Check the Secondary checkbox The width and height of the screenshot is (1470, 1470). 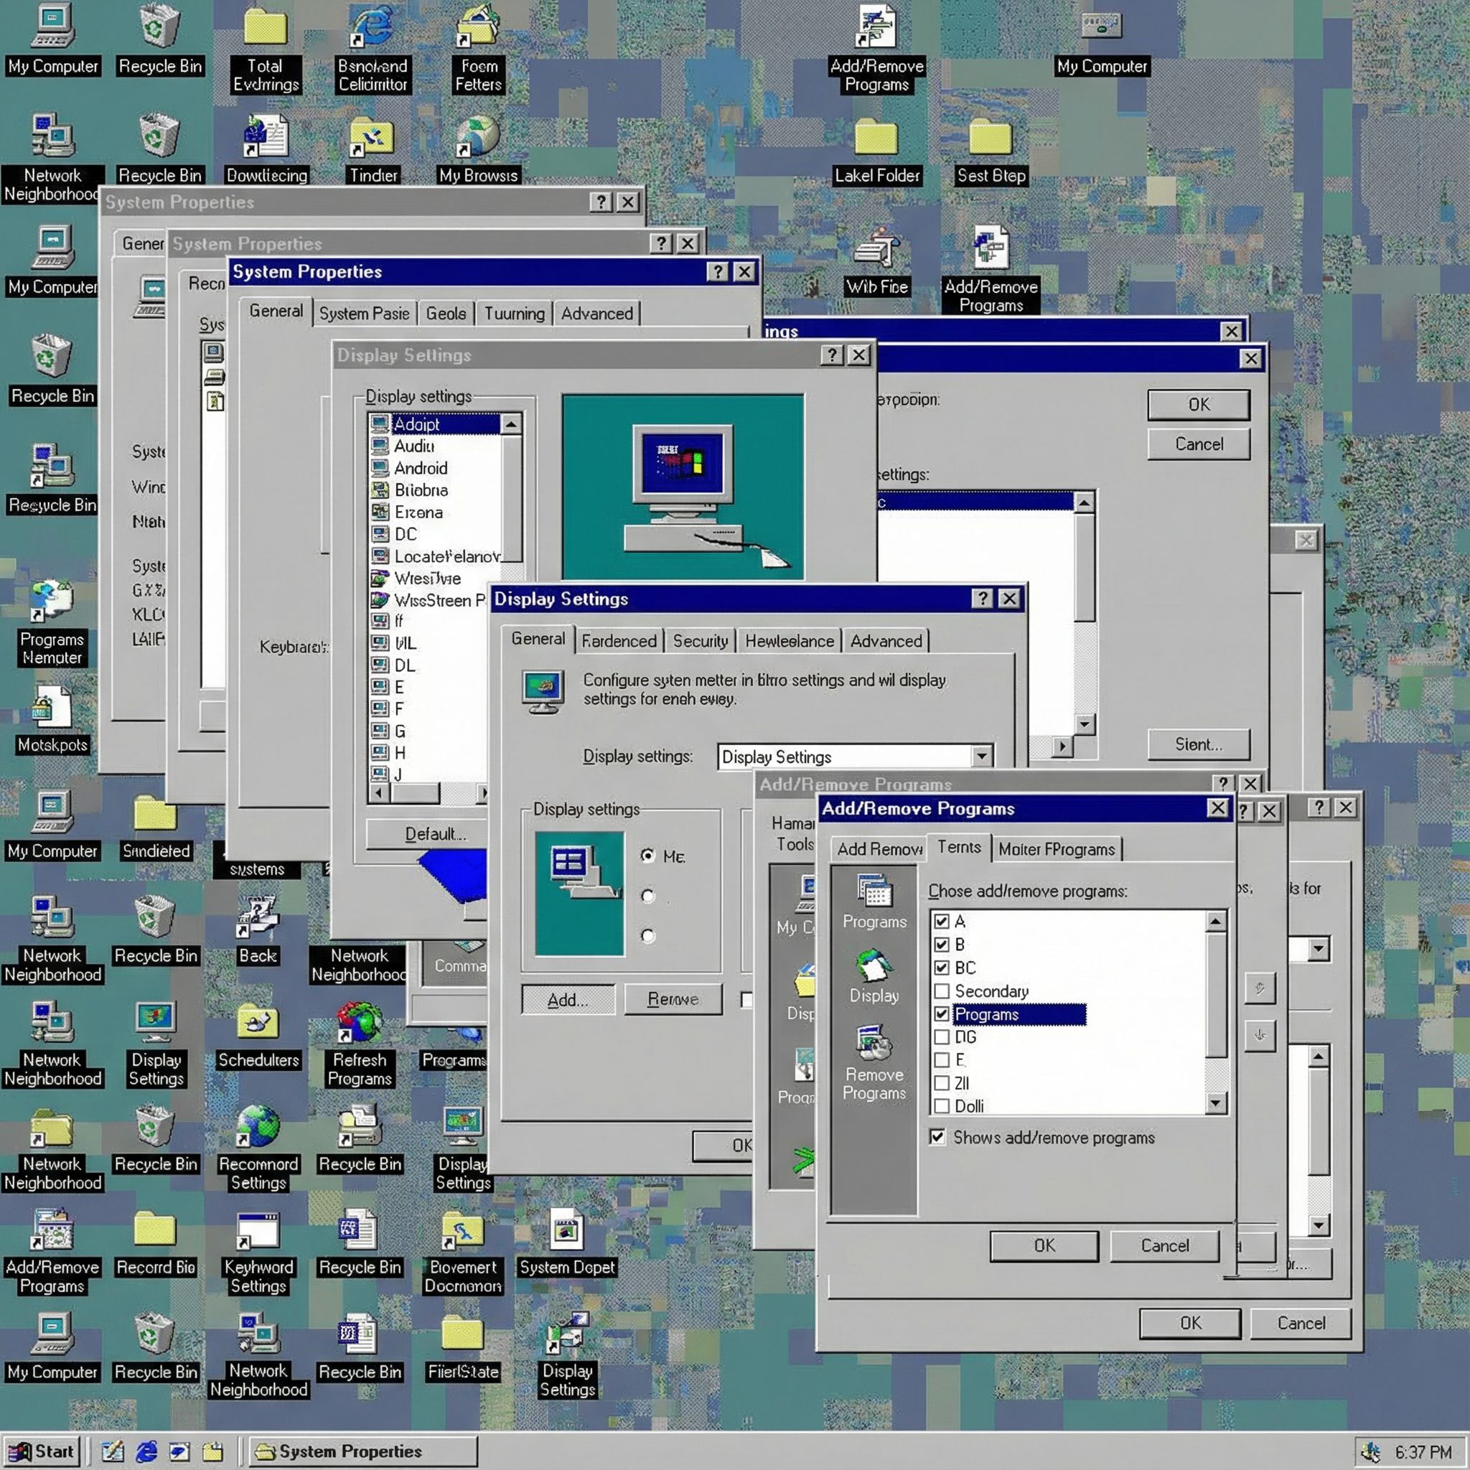pos(942,991)
